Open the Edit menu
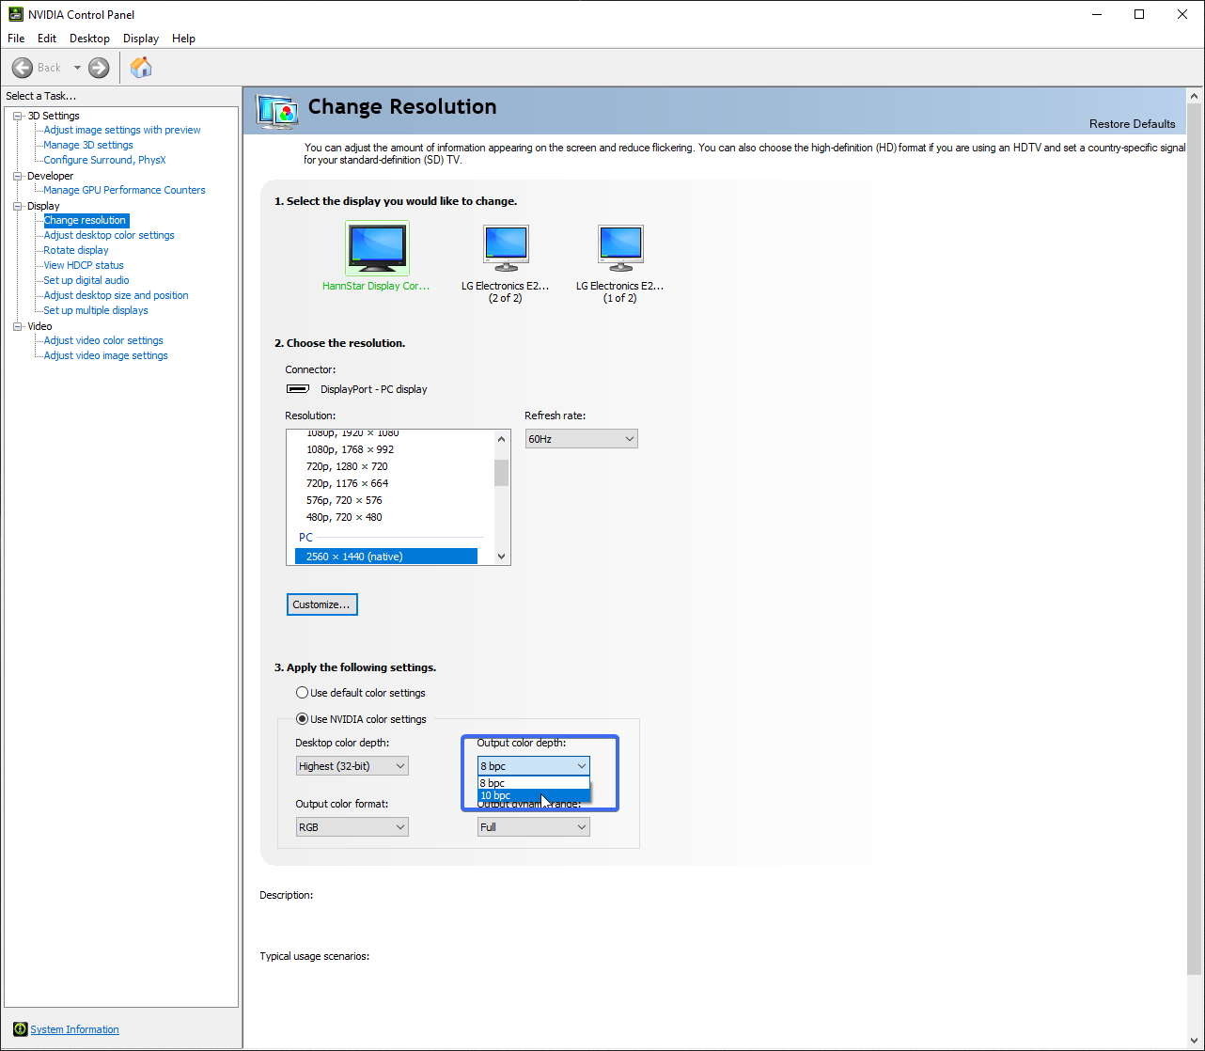This screenshot has width=1205, height=1051. pyautogui.click(x=47, y=39)
